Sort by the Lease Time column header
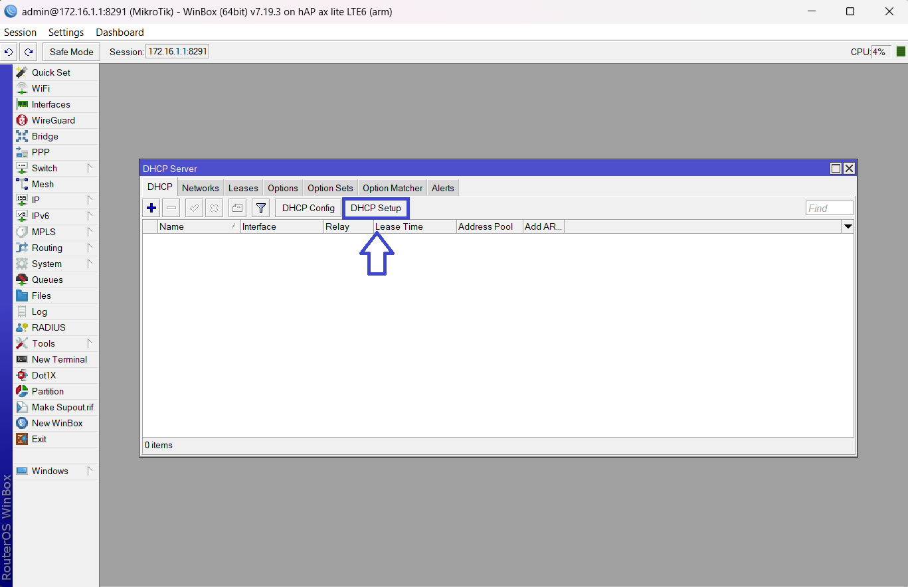 point(415,226)
